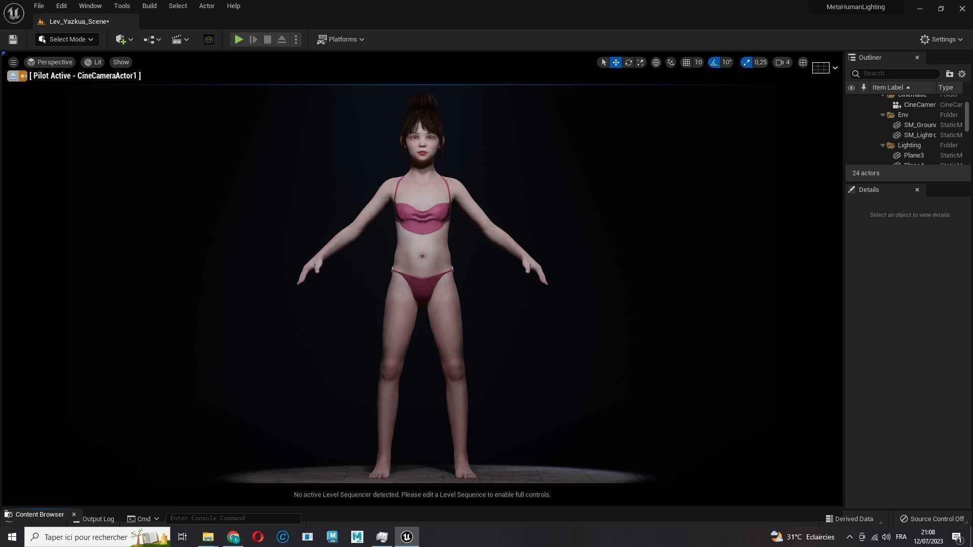
Task: Select the Scale gizmo tool
Action: click(641, 62)
